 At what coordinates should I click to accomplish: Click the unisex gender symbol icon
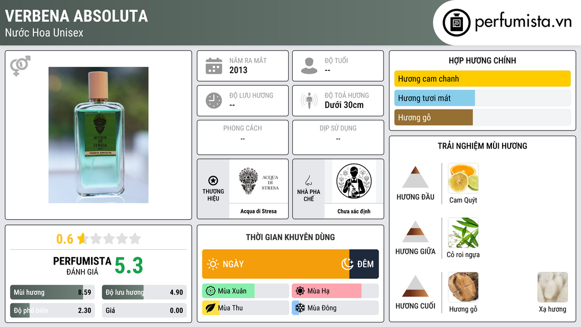(x=20, y=66)
